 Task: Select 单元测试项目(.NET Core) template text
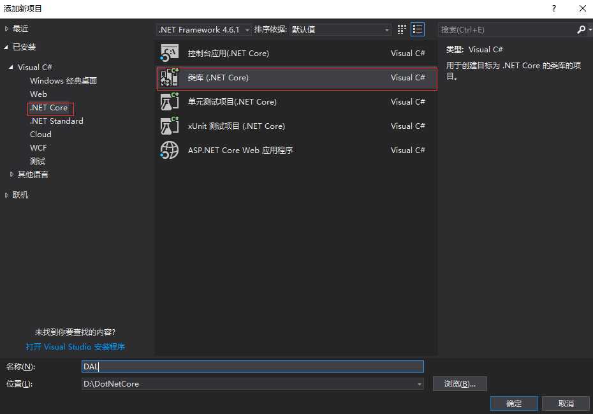click(x=232, y=102)
